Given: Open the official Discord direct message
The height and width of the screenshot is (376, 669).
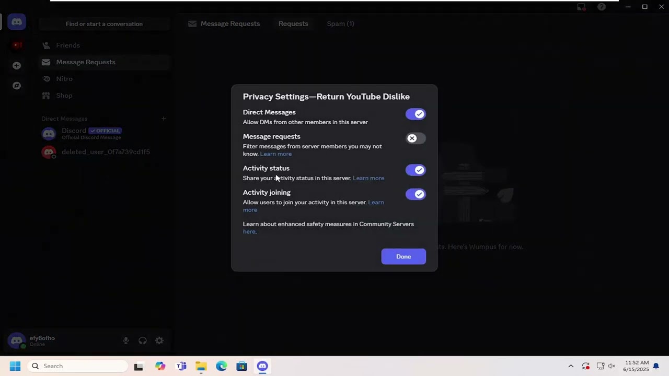Looking at the screenshot, I should click(105, 134).
